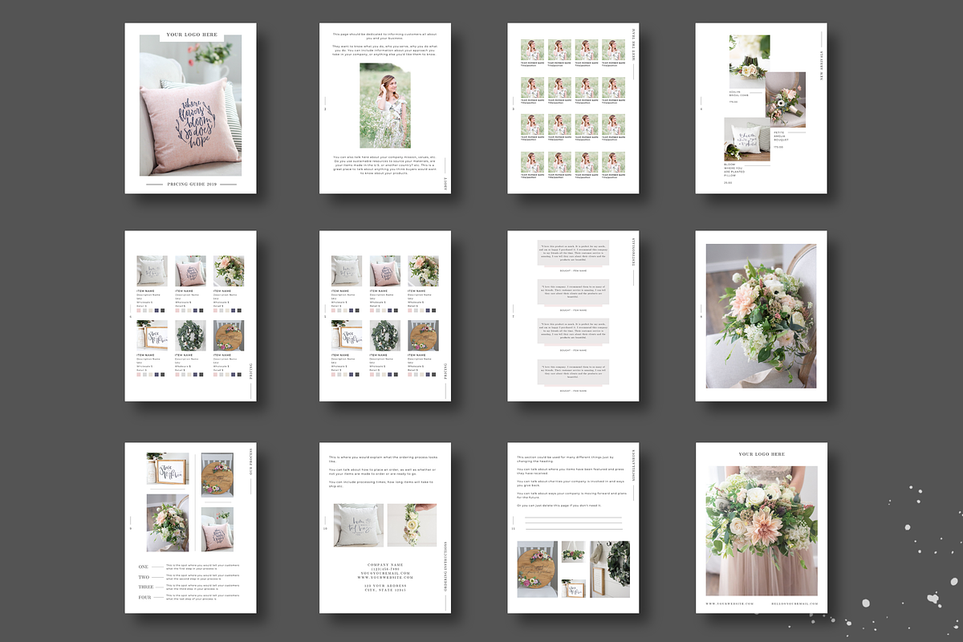Screen dimensions: 963x642
Task: Click the 'THREE' step heading on process page
Action: click(x=145, y=587)
